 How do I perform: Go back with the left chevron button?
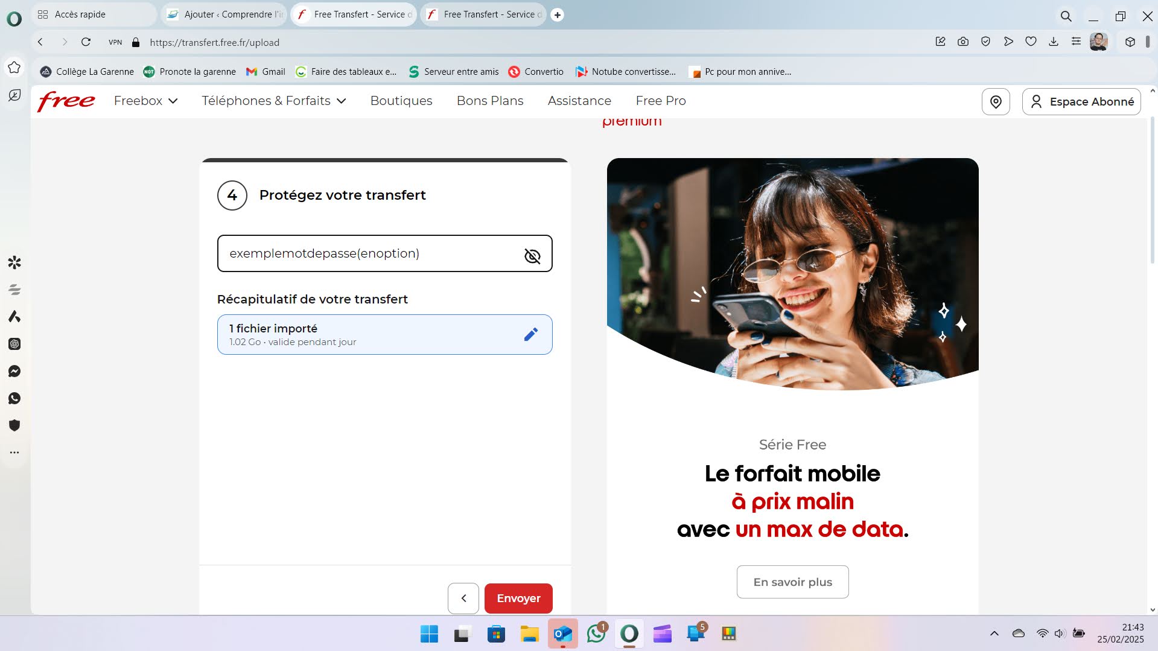coord(463,598)
